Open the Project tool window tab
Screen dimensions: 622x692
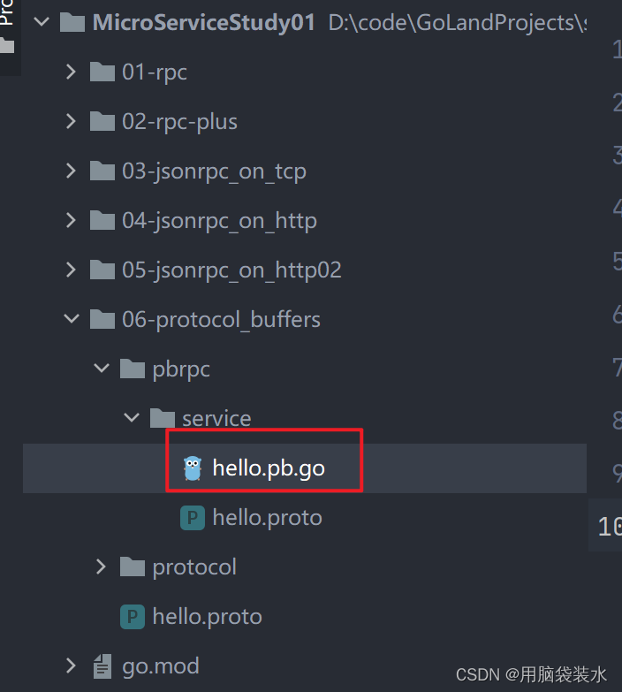click(x=7, y=27)
